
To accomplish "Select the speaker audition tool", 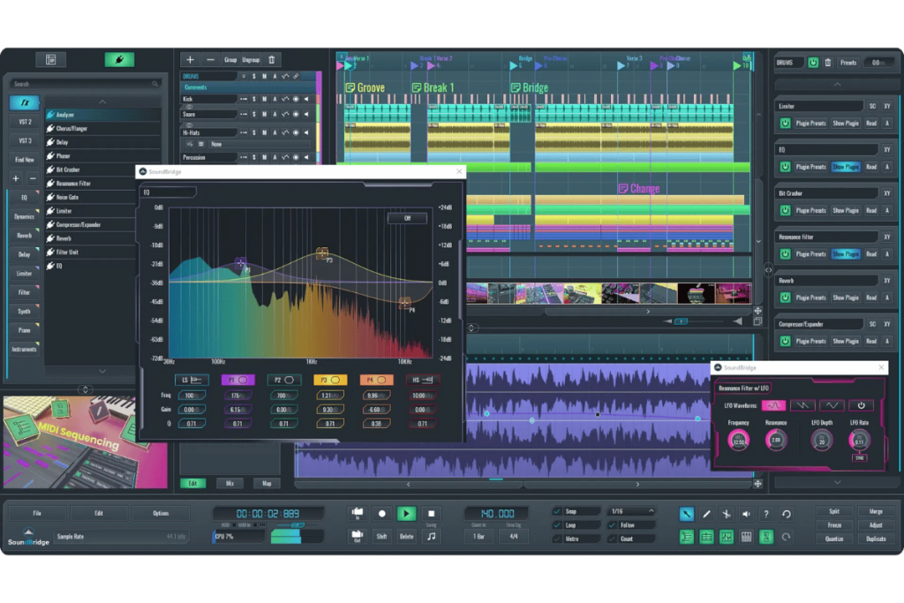I will tap(746, 514).
